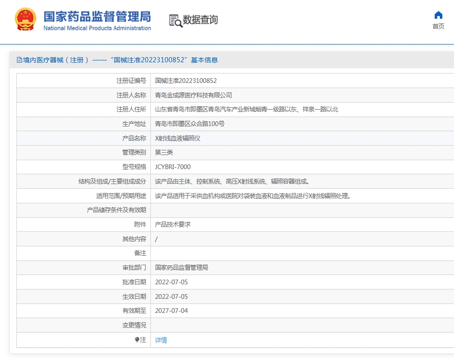Click the 型号规格 label
This screenshot has width=454, height=363.
pyautogui.click(x=134, y=167)
